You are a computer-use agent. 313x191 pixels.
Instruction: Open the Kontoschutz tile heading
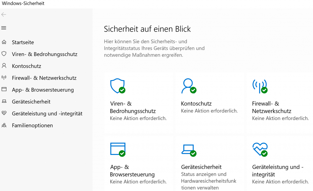pos(196,103)
